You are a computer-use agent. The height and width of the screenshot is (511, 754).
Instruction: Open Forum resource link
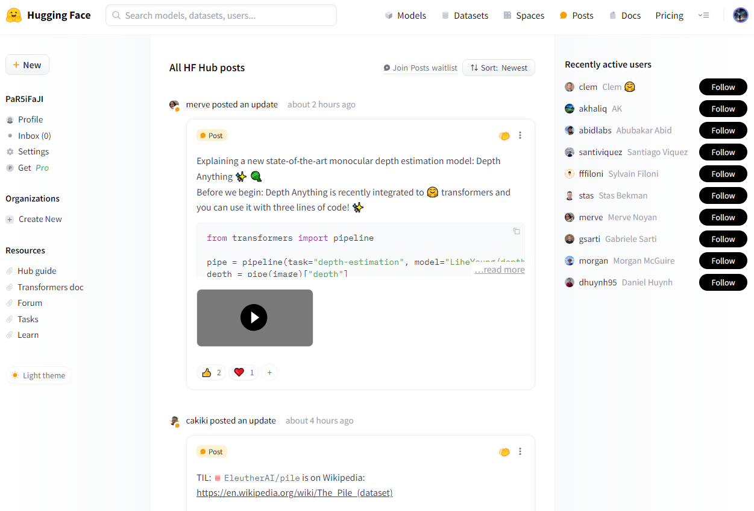pos(24,303)
